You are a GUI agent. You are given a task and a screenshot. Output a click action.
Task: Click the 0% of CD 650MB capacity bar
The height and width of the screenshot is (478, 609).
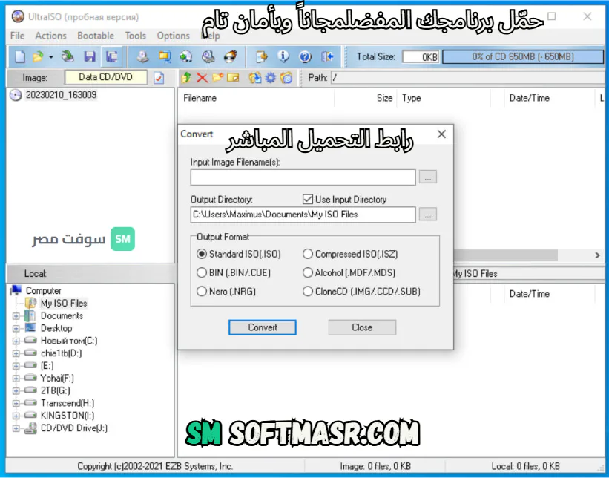tap(523, 56)
